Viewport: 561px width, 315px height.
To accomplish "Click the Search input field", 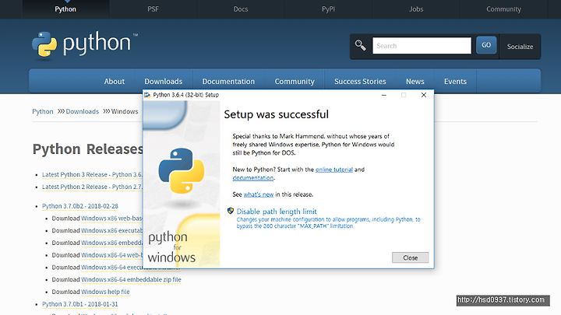I will click(422, 46).
